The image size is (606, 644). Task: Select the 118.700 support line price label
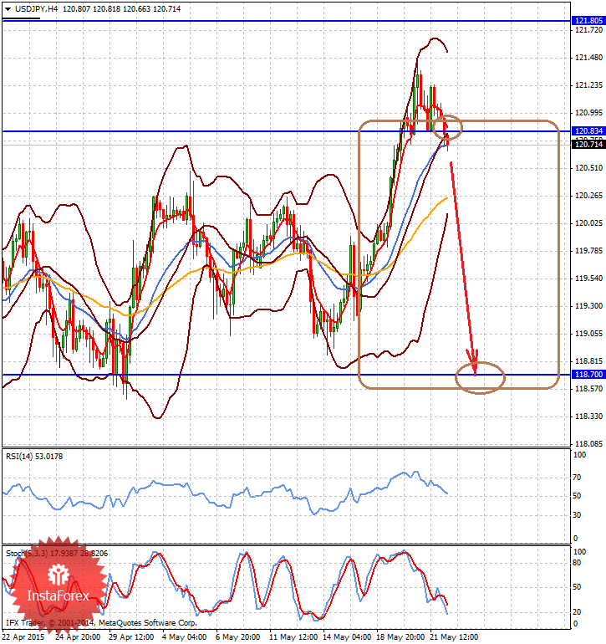pyautogui.click(x=588, y=375)
